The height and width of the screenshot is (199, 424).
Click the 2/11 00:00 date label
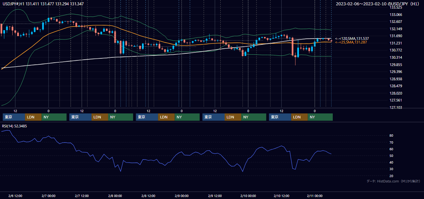point(315,196)
